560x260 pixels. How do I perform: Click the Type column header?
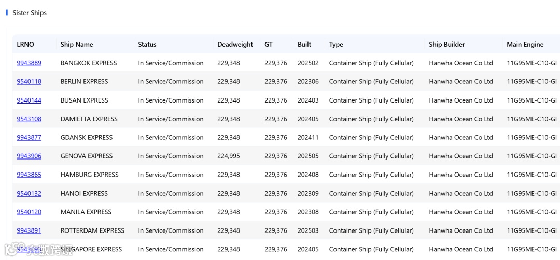point(336,44)
